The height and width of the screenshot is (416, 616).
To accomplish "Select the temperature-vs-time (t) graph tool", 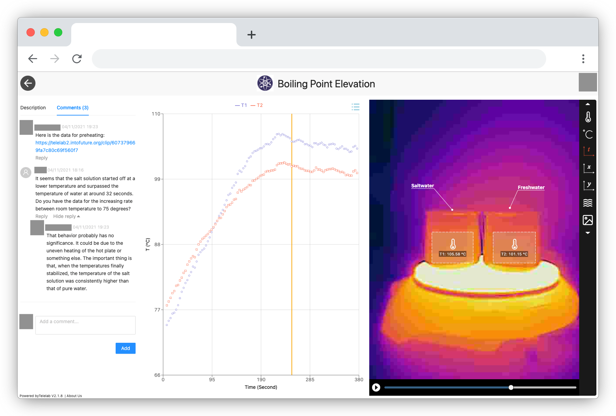I will 588,151.
